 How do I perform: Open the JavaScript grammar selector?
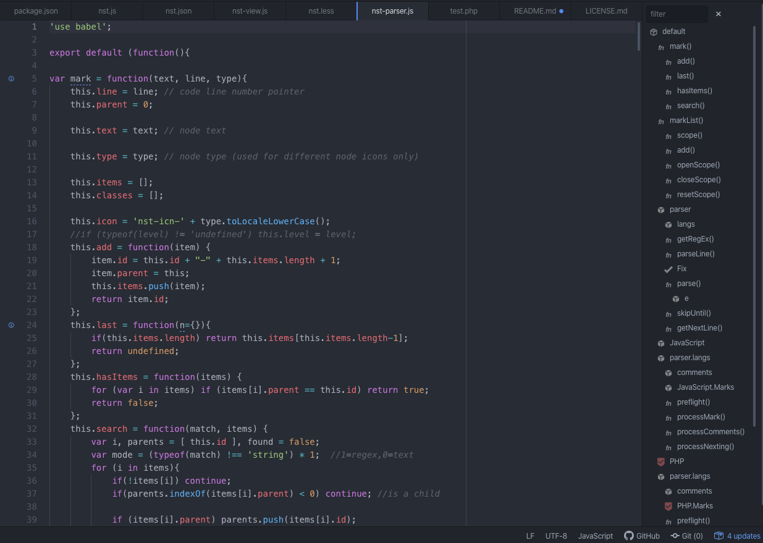(595, 536)
